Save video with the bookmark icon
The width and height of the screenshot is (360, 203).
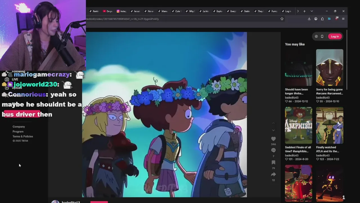coord(273,162)
